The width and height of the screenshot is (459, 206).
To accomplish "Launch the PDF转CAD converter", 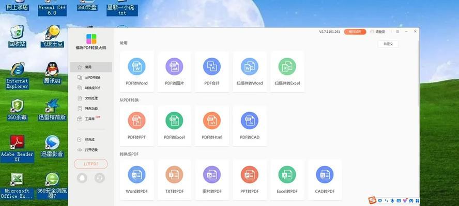I will point(250,126).
